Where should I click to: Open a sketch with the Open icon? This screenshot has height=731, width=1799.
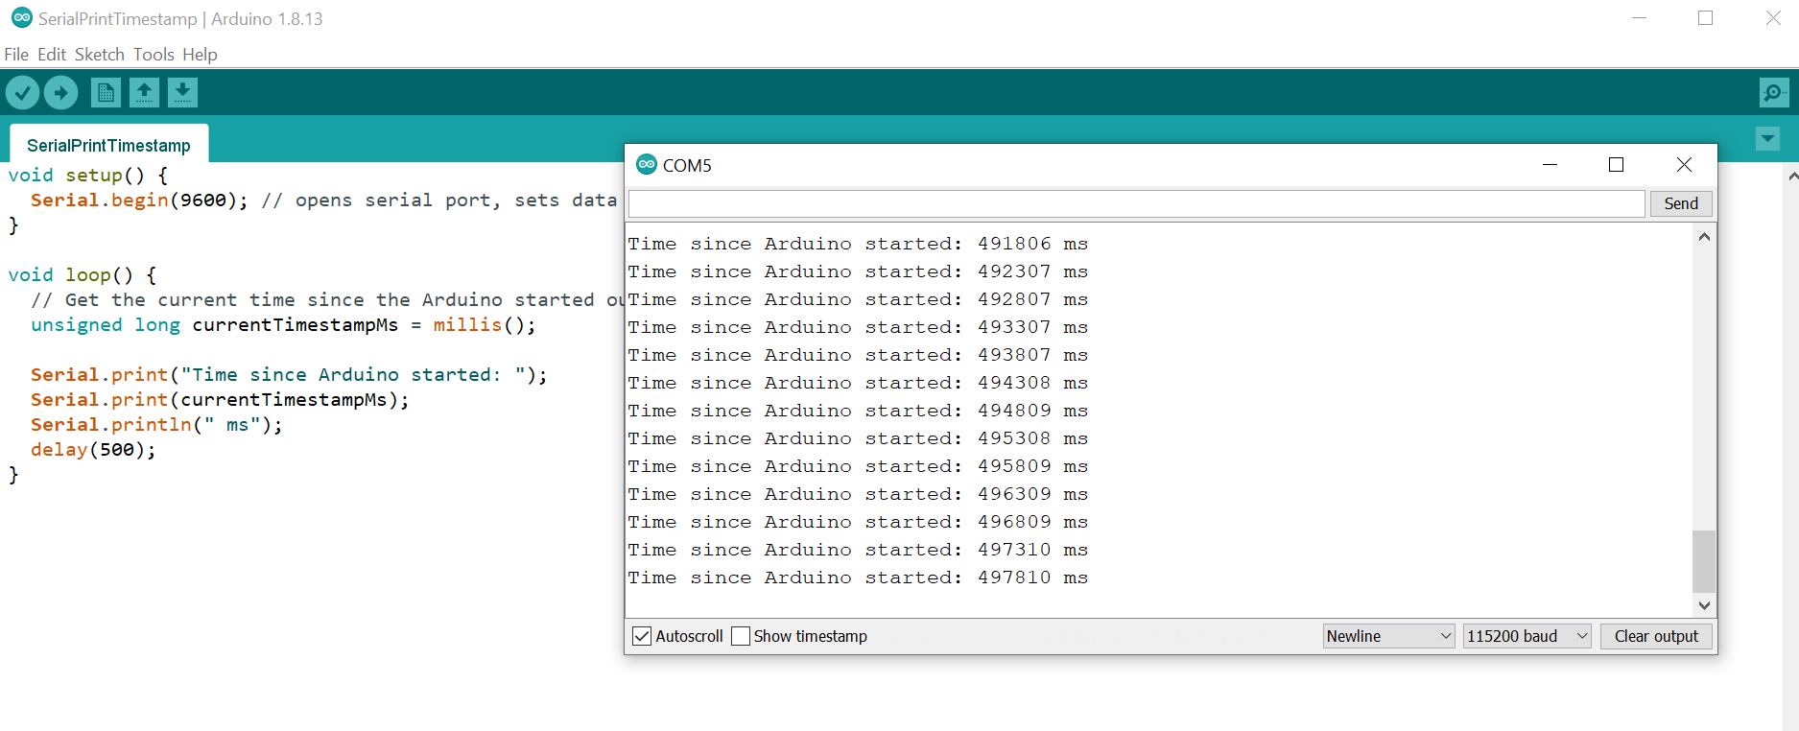[144, 92]
